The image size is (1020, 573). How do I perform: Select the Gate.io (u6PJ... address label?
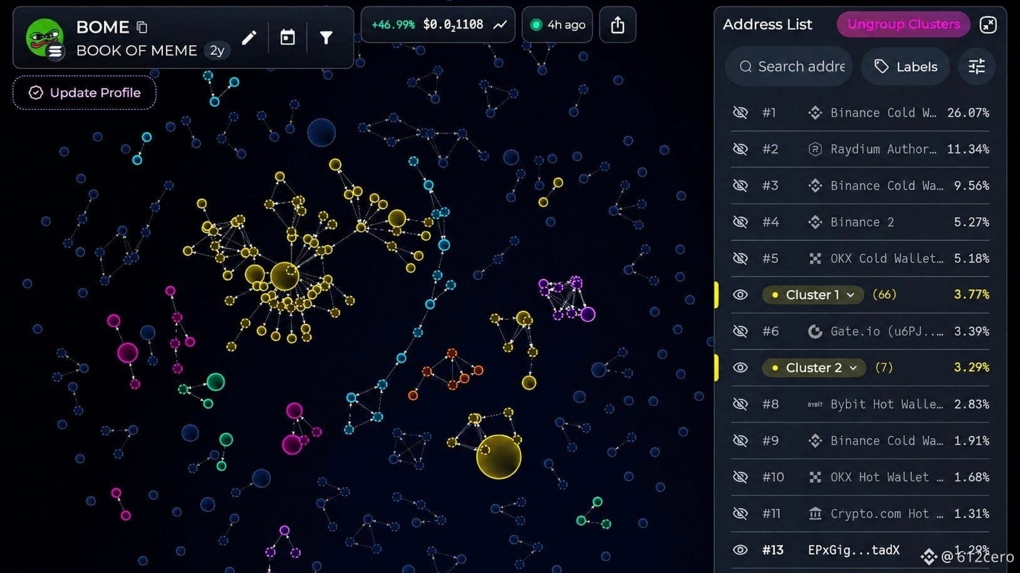pyautogui.click(x=887, y=331)
